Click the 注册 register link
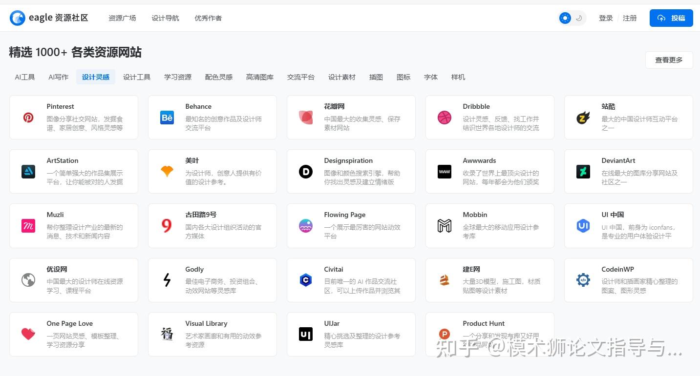This screenshot has height=376, width=700. (x=630, y=18)
